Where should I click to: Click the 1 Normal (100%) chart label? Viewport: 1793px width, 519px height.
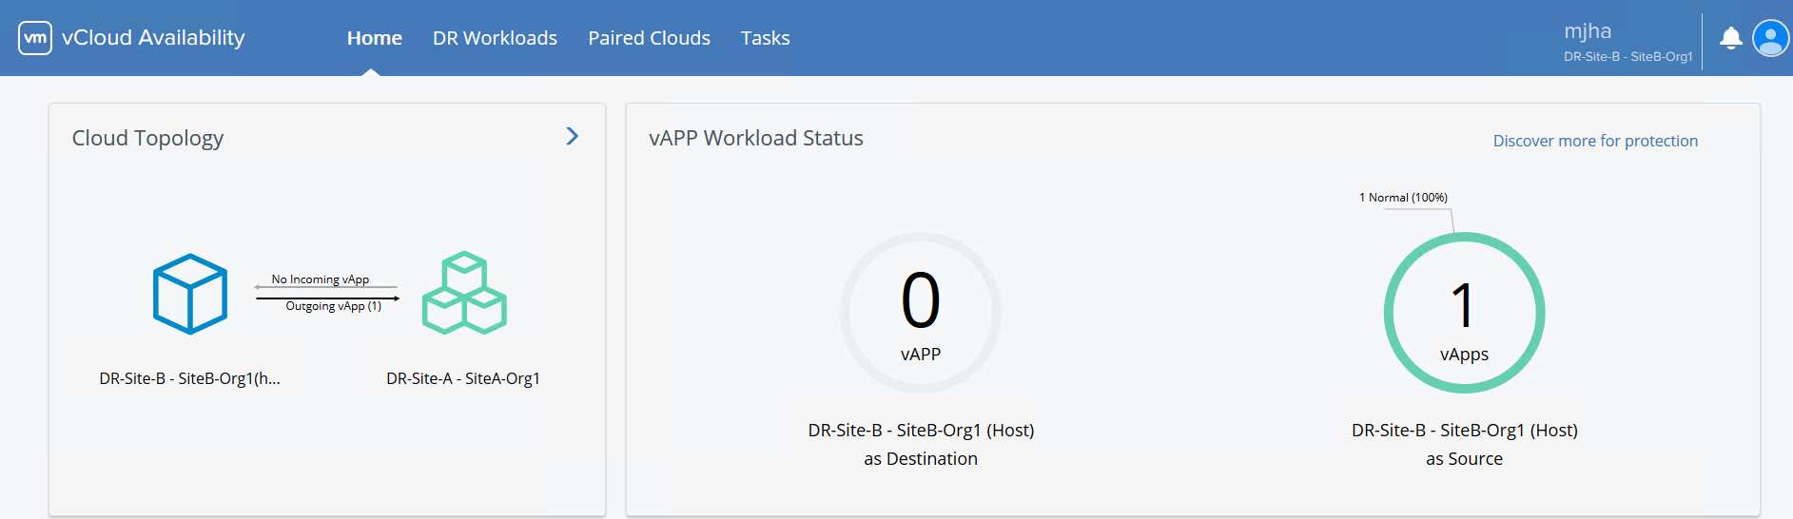(x=1403, y=198)
